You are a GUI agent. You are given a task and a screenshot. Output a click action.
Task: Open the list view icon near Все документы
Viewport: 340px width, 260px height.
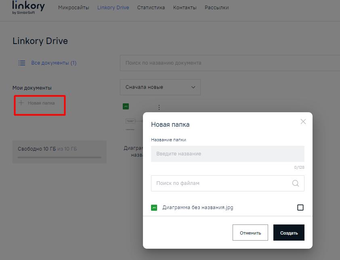[22, 63]
